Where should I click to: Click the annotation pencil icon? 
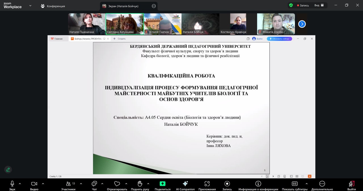coord(8,170)
